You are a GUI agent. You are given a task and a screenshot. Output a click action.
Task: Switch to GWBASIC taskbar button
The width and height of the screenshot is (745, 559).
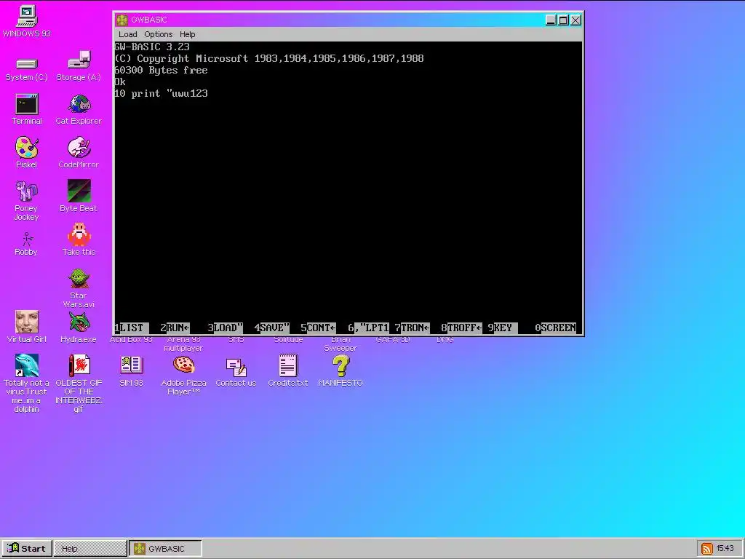tap(165, 549)
